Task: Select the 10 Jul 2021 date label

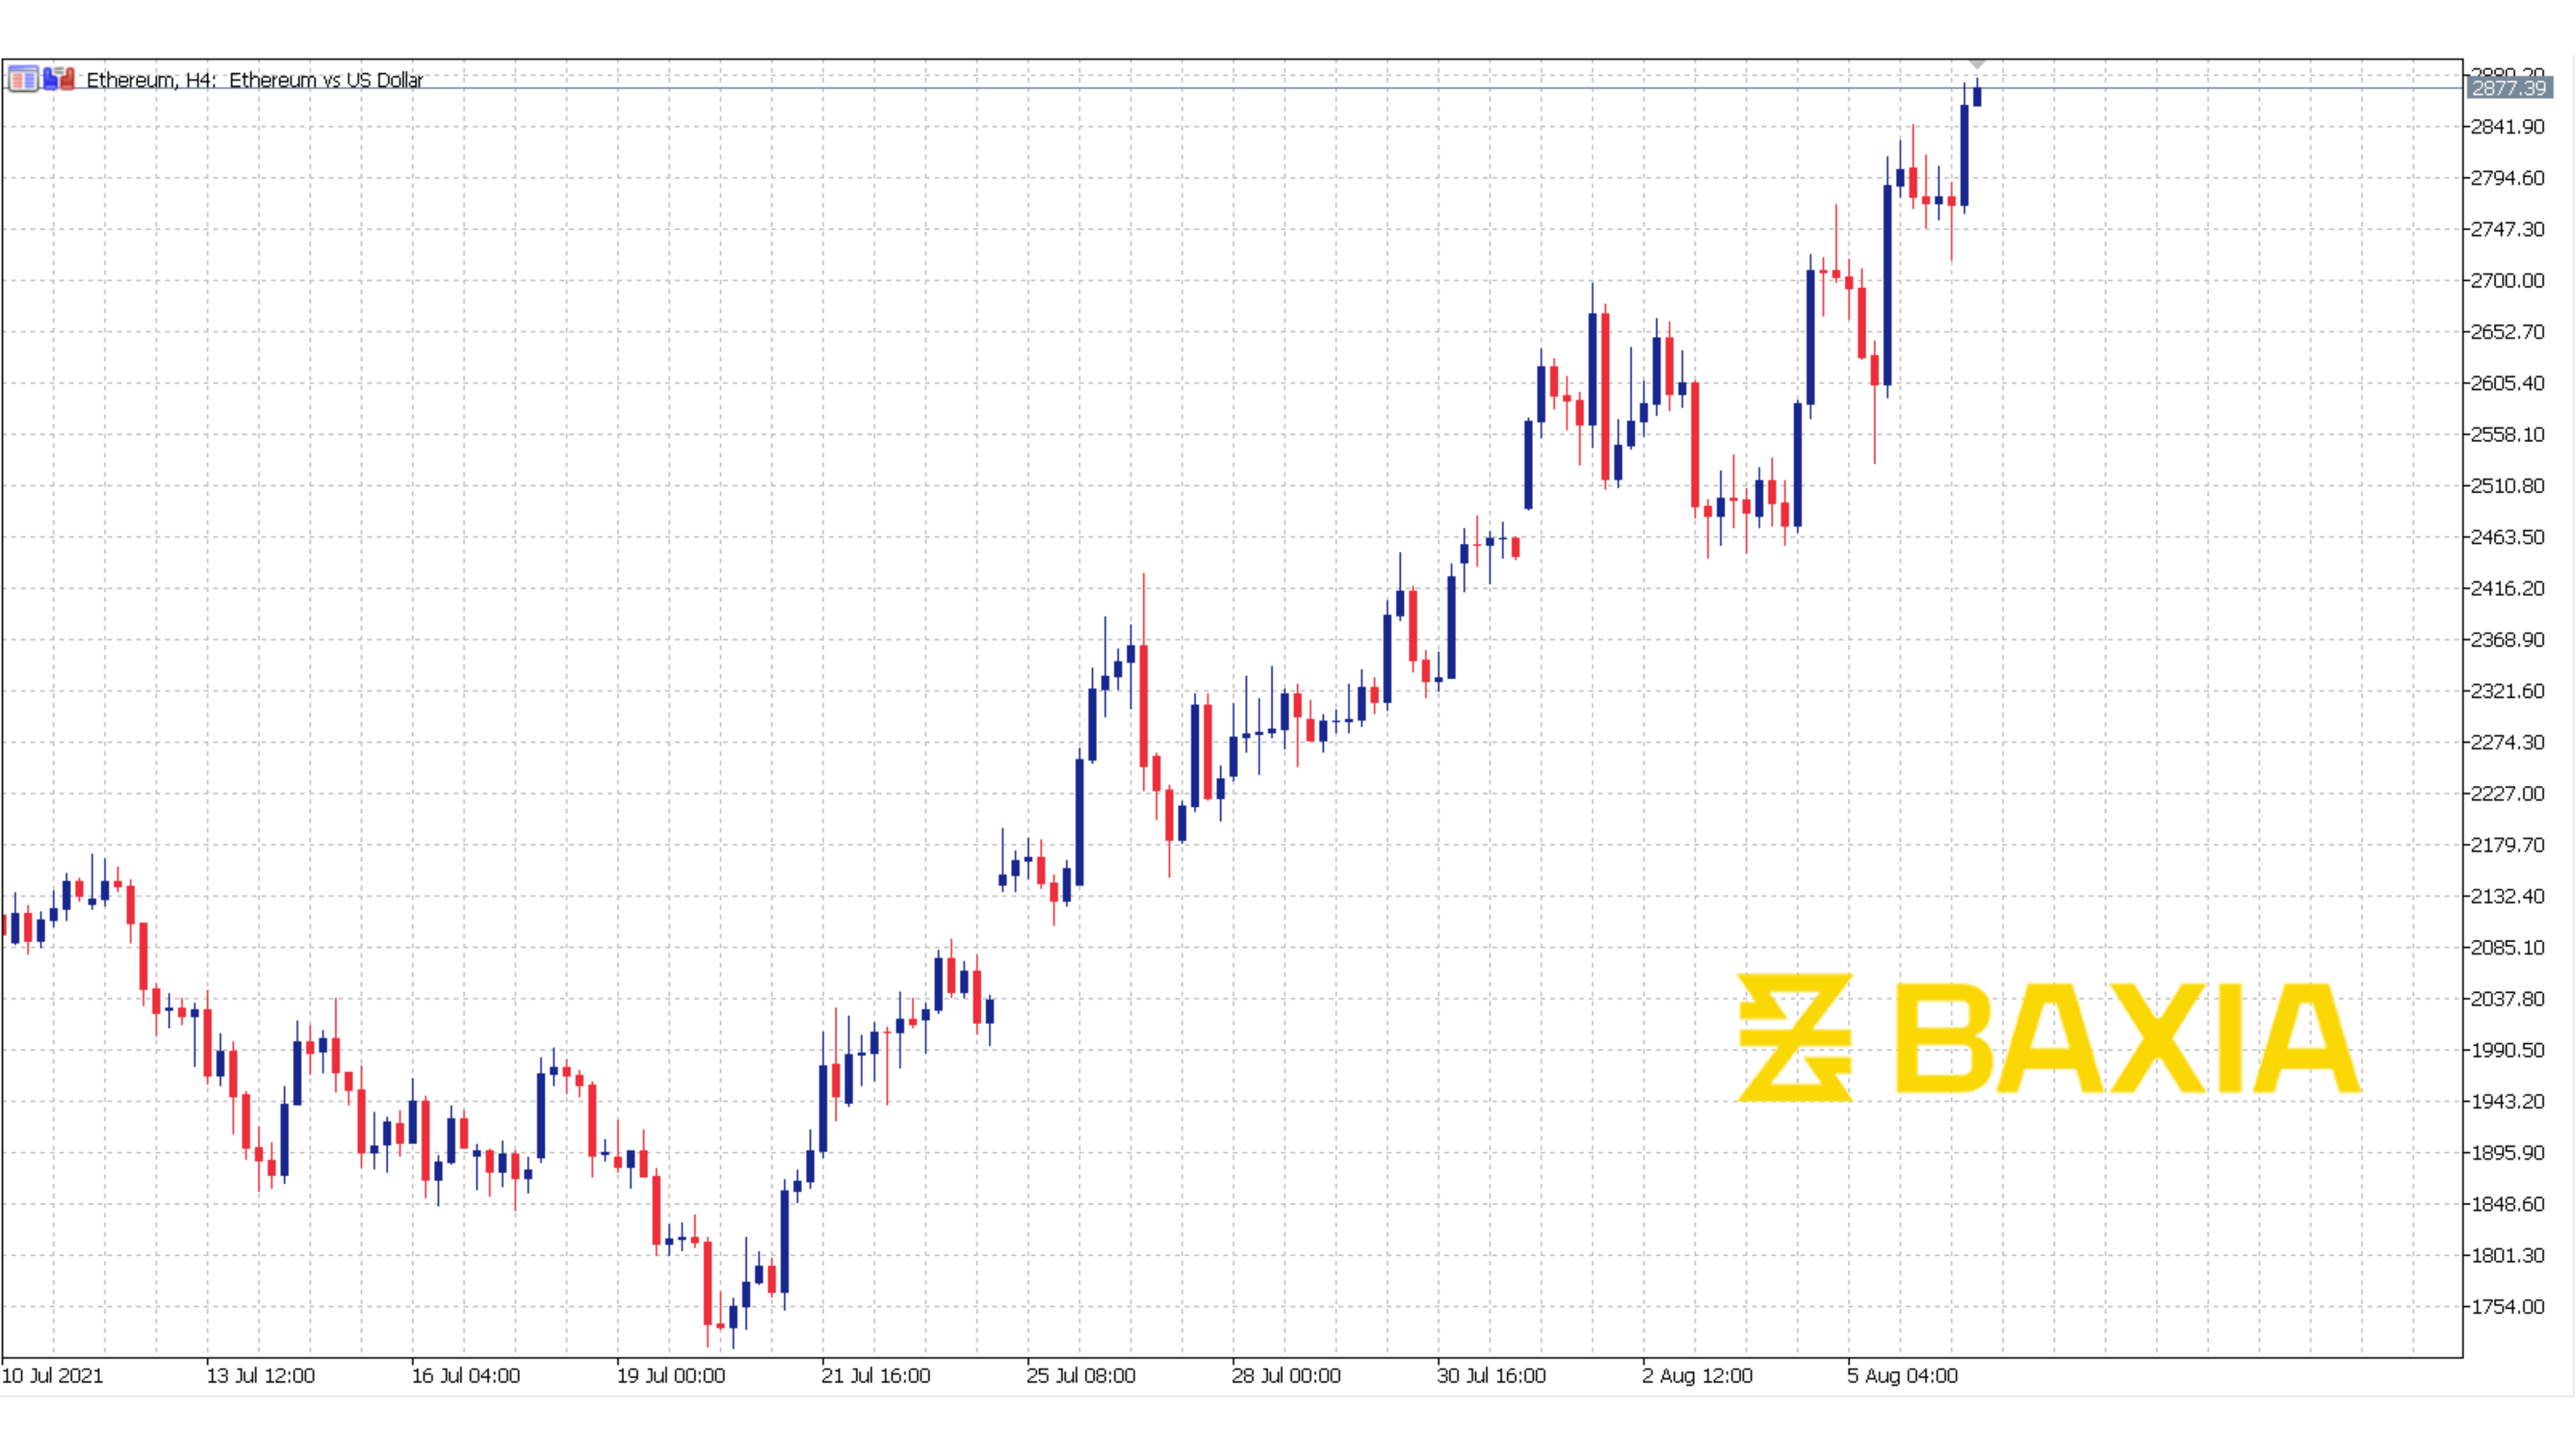Action: (52, 1375)
